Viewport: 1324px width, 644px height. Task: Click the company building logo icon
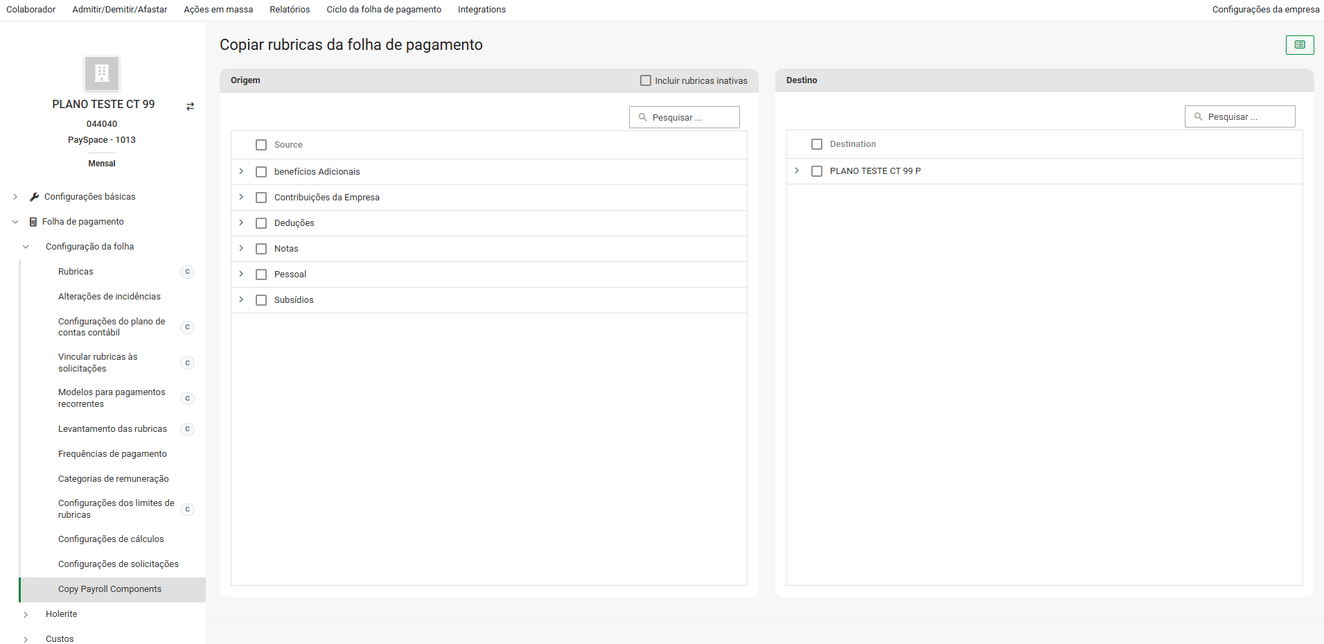pyautogui.click(x=102, y=73)
